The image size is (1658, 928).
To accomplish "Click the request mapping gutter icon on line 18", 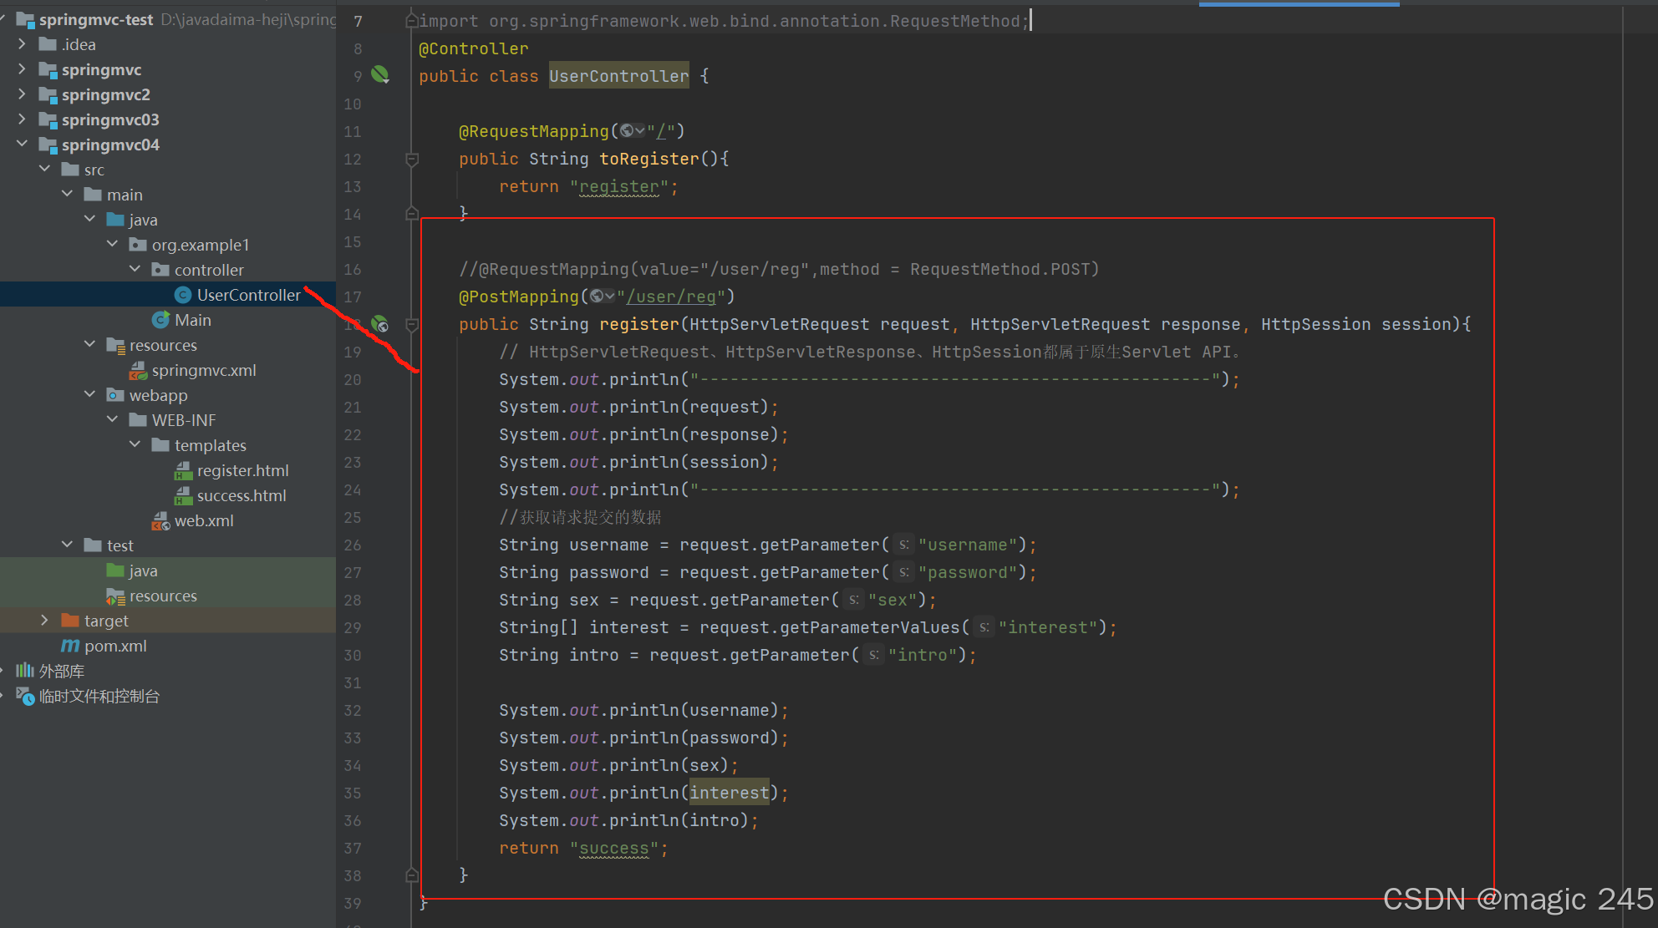I will click(380, 324).
